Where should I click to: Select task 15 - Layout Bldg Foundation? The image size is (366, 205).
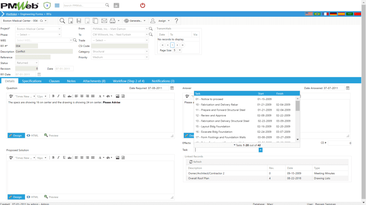click(245, 126)
